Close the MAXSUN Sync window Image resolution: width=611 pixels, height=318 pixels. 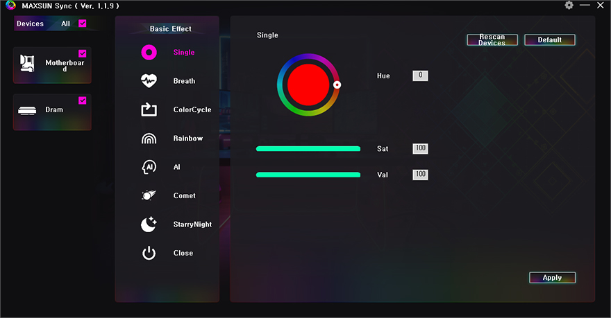(601, 6)
